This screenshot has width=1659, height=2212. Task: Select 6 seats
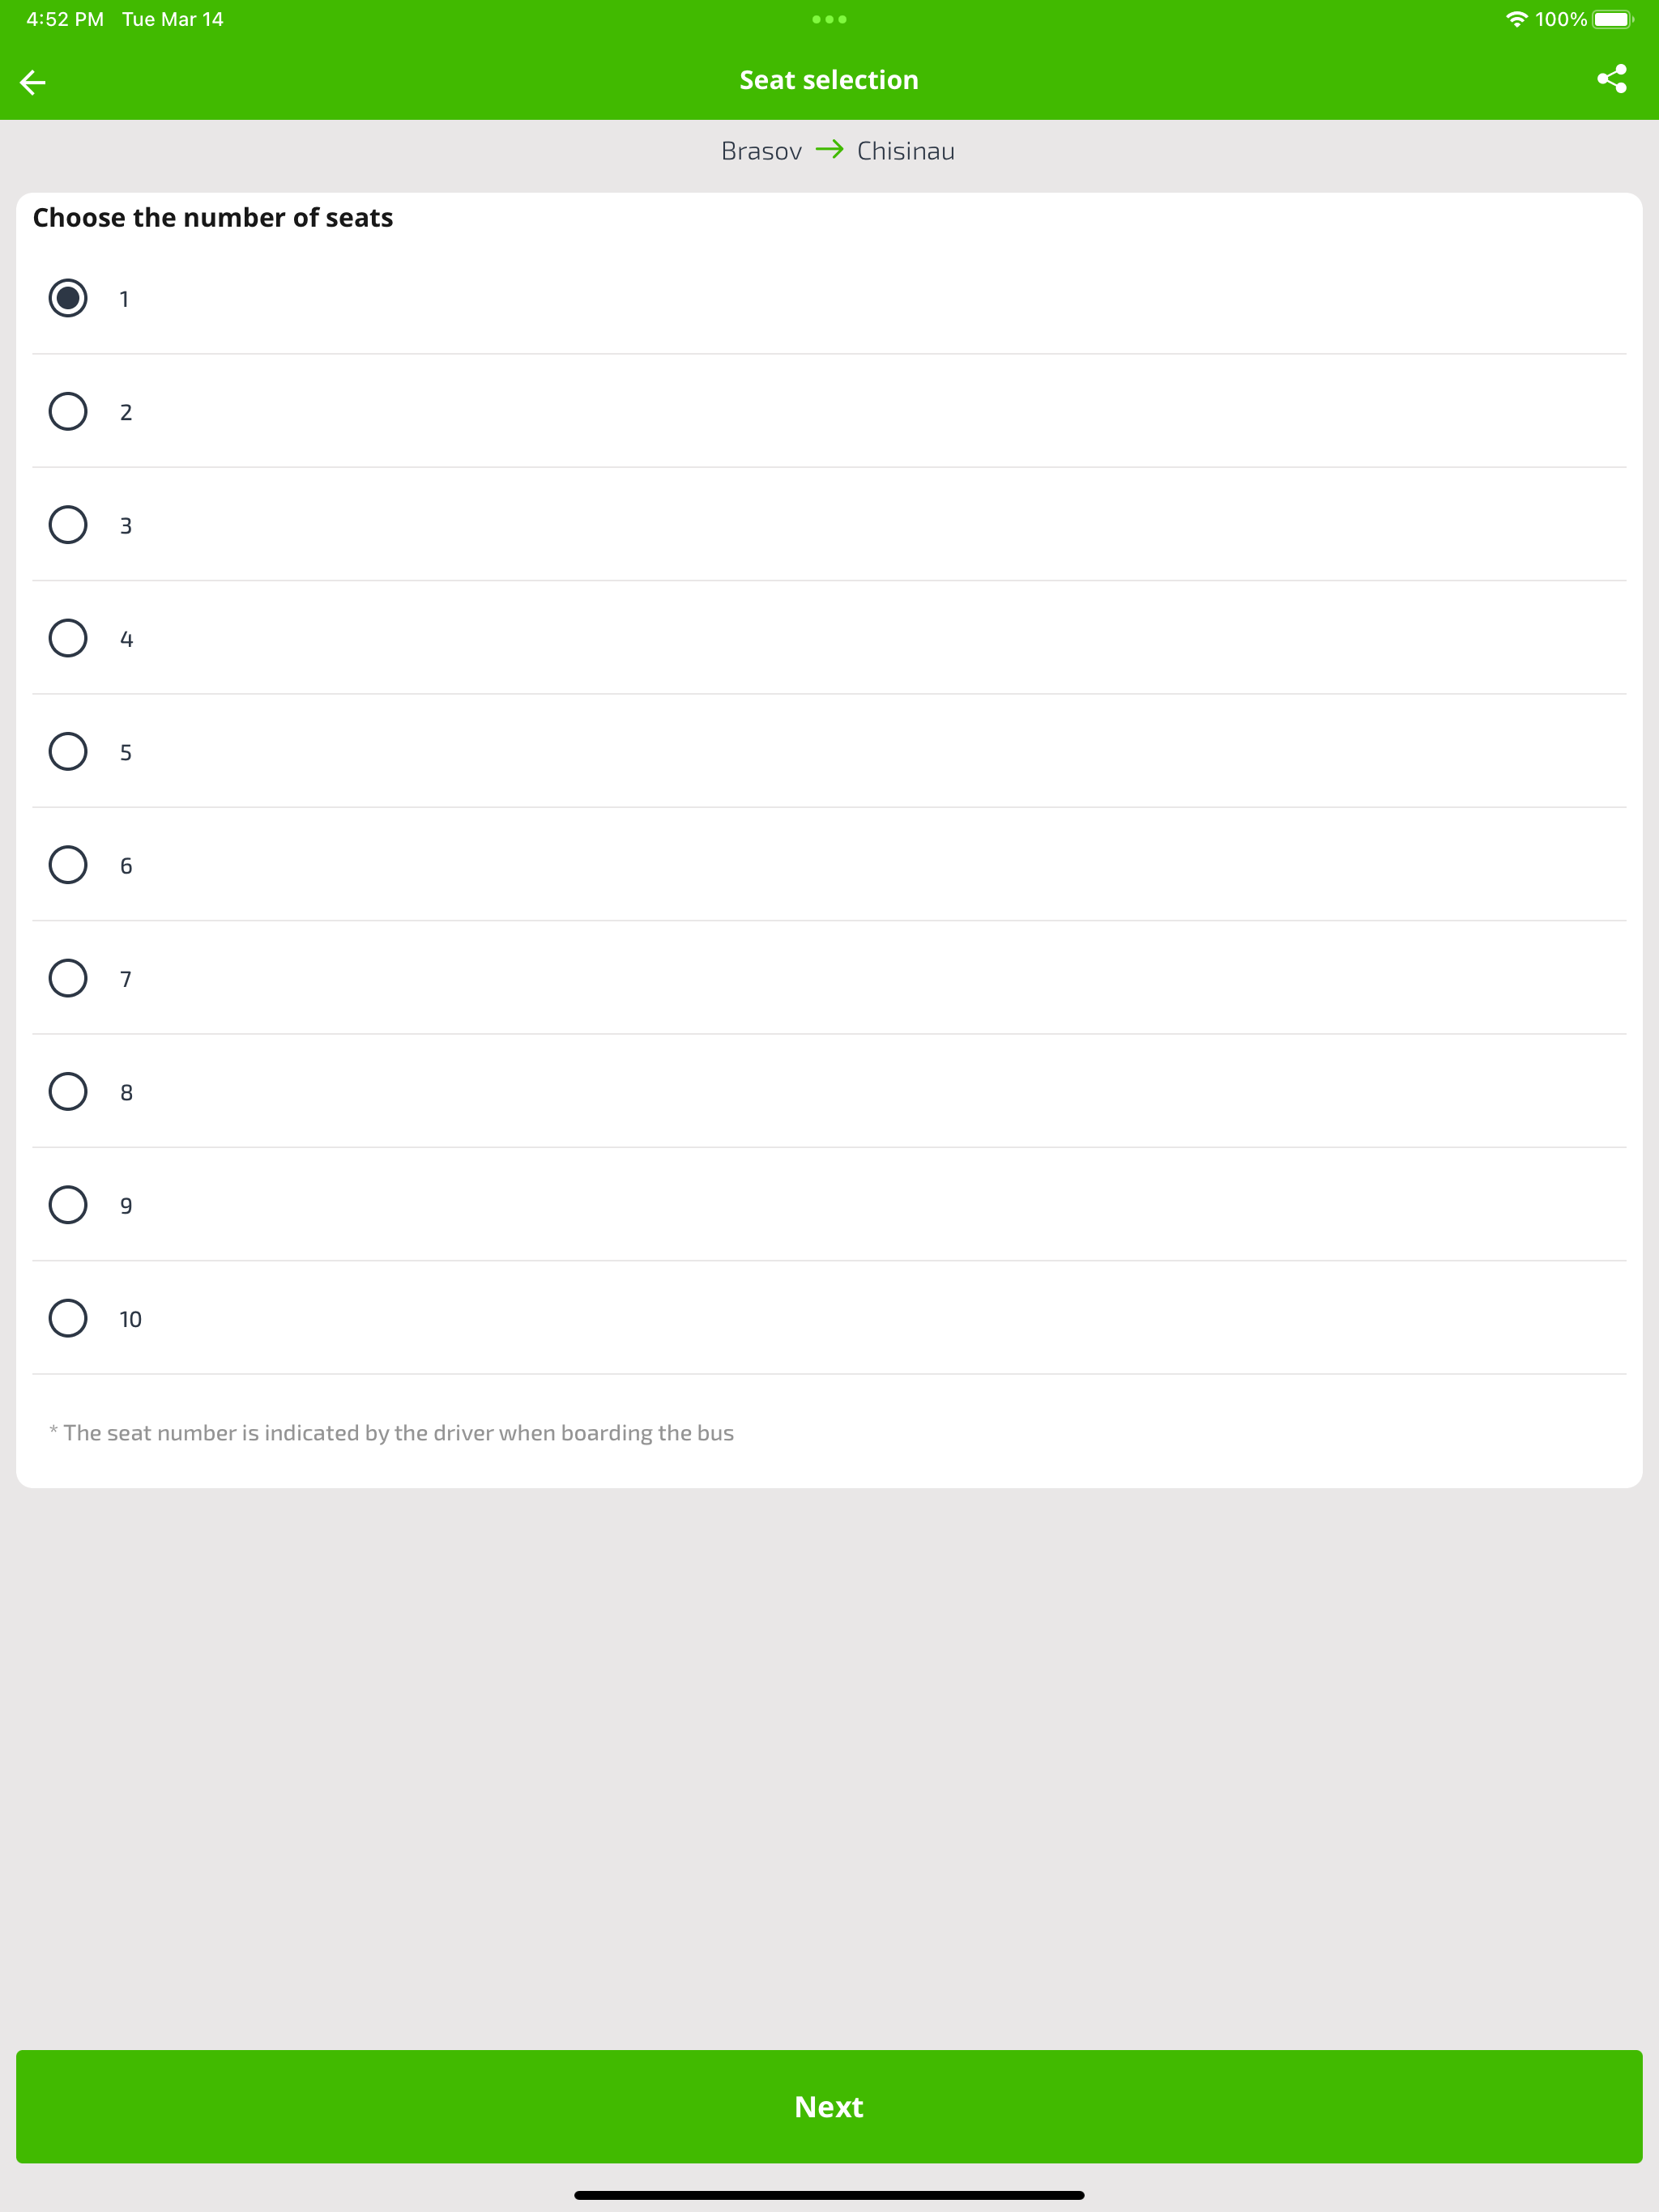(68, 865)
